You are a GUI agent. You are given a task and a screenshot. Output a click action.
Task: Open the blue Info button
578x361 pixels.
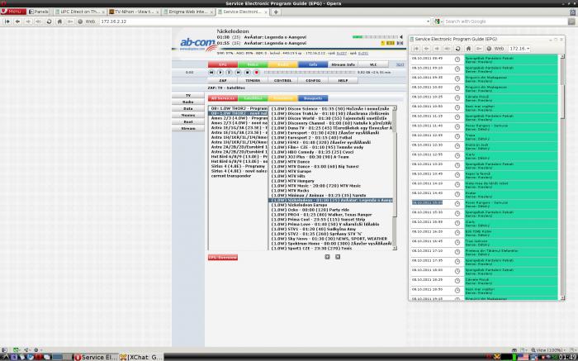pos(313,64)
